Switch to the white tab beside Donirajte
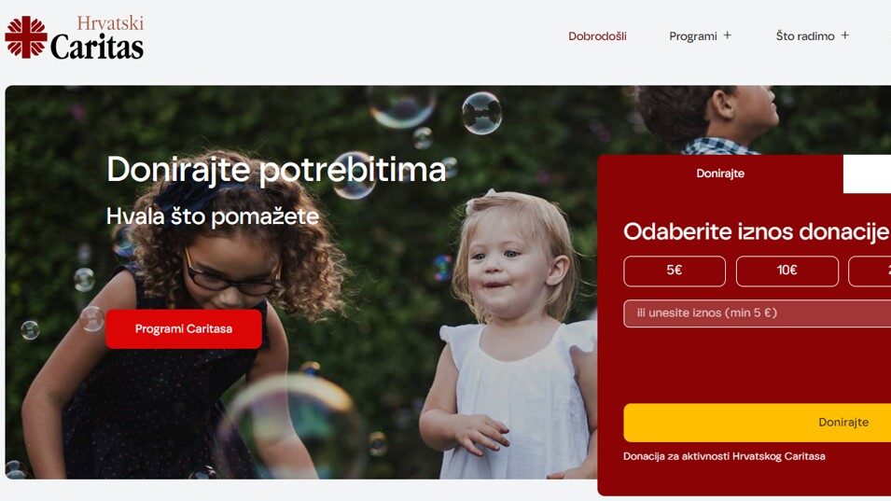The image size is (891, 501). click(867, 174)
